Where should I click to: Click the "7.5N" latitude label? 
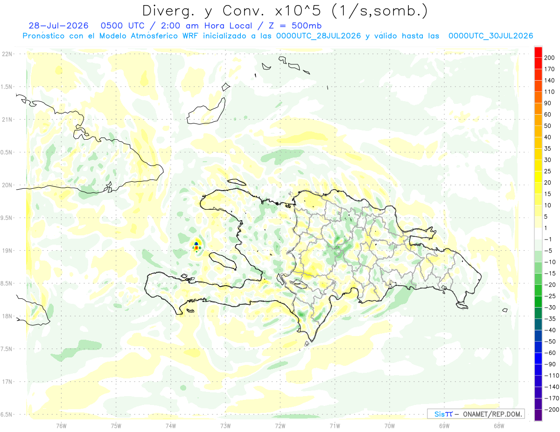point(7,349)
